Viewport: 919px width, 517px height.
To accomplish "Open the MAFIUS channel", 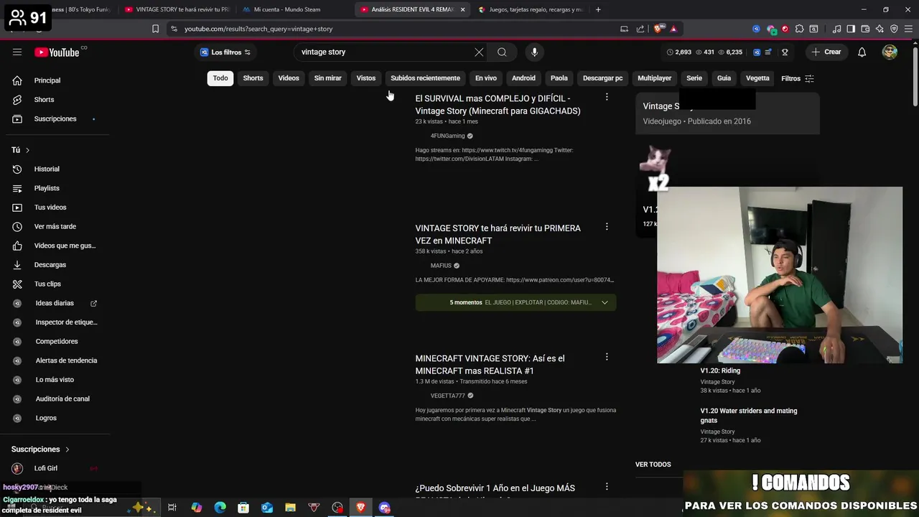I will pyautogui.click(x=441, y=266).
